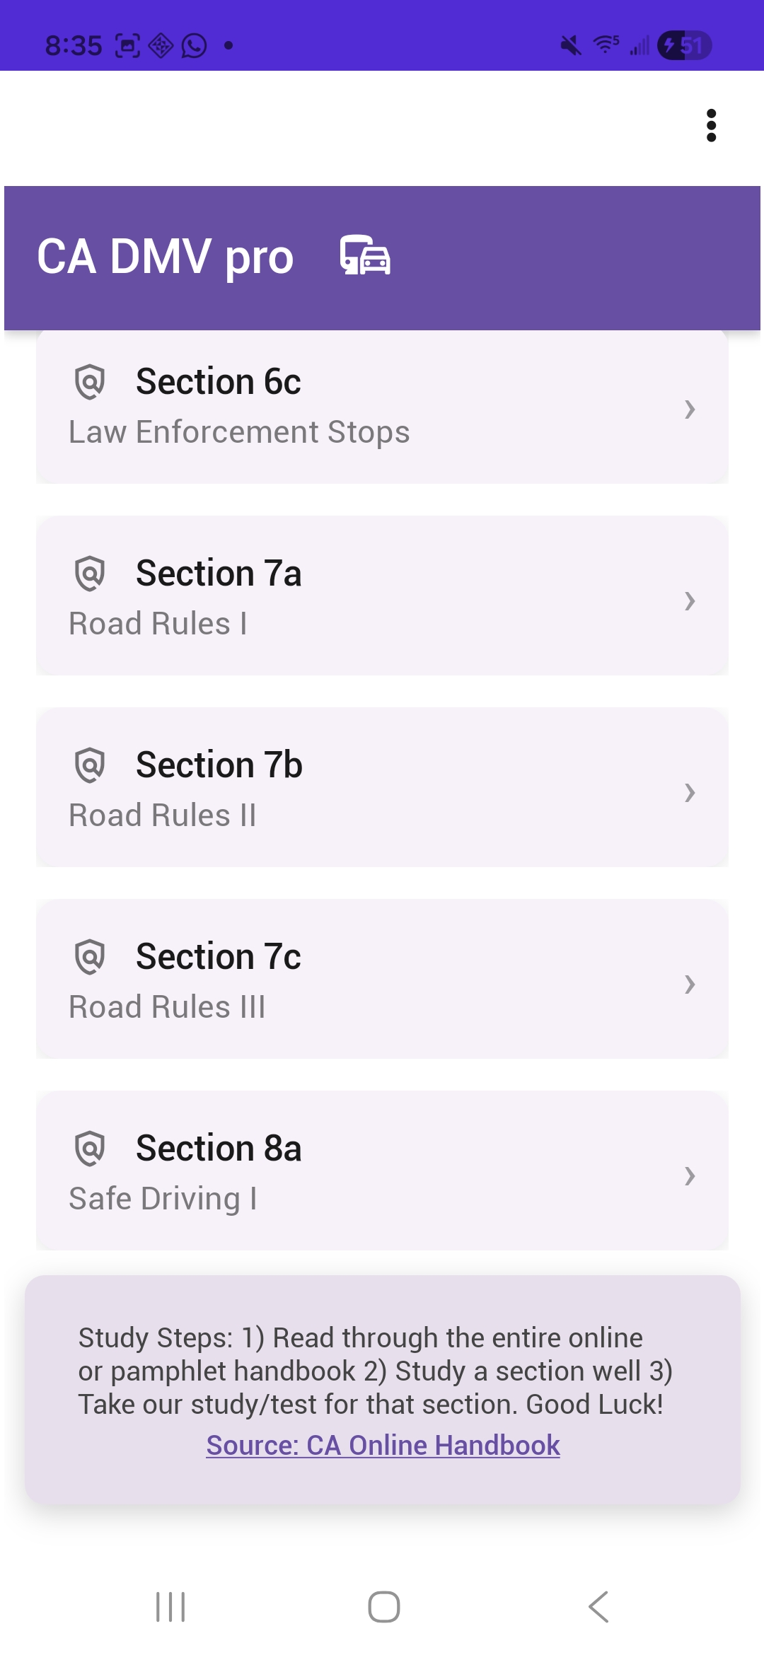The width and height of the screenshot is (764, 1655).
Task: Select the Law Enforcement Stops section
Action: (x=239, y=432)
